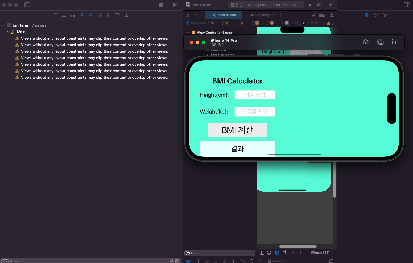Hide the debug area panel
The height and width of the screenshot is (263, 413).
click(x=331, y=261)
